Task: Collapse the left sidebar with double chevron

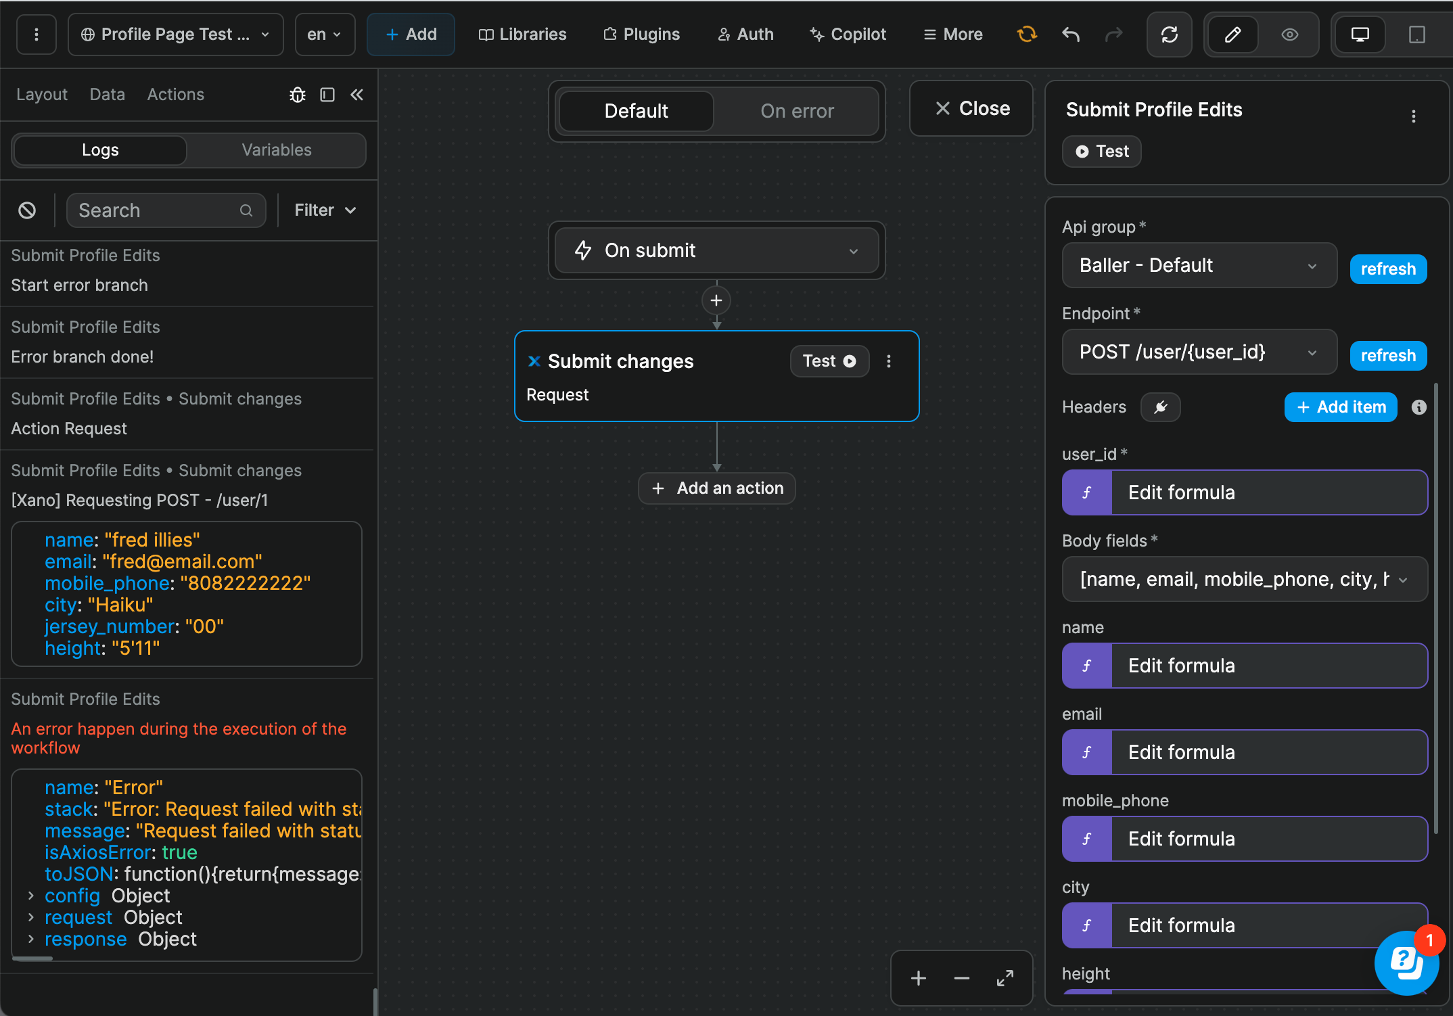Action: [356, 95]
